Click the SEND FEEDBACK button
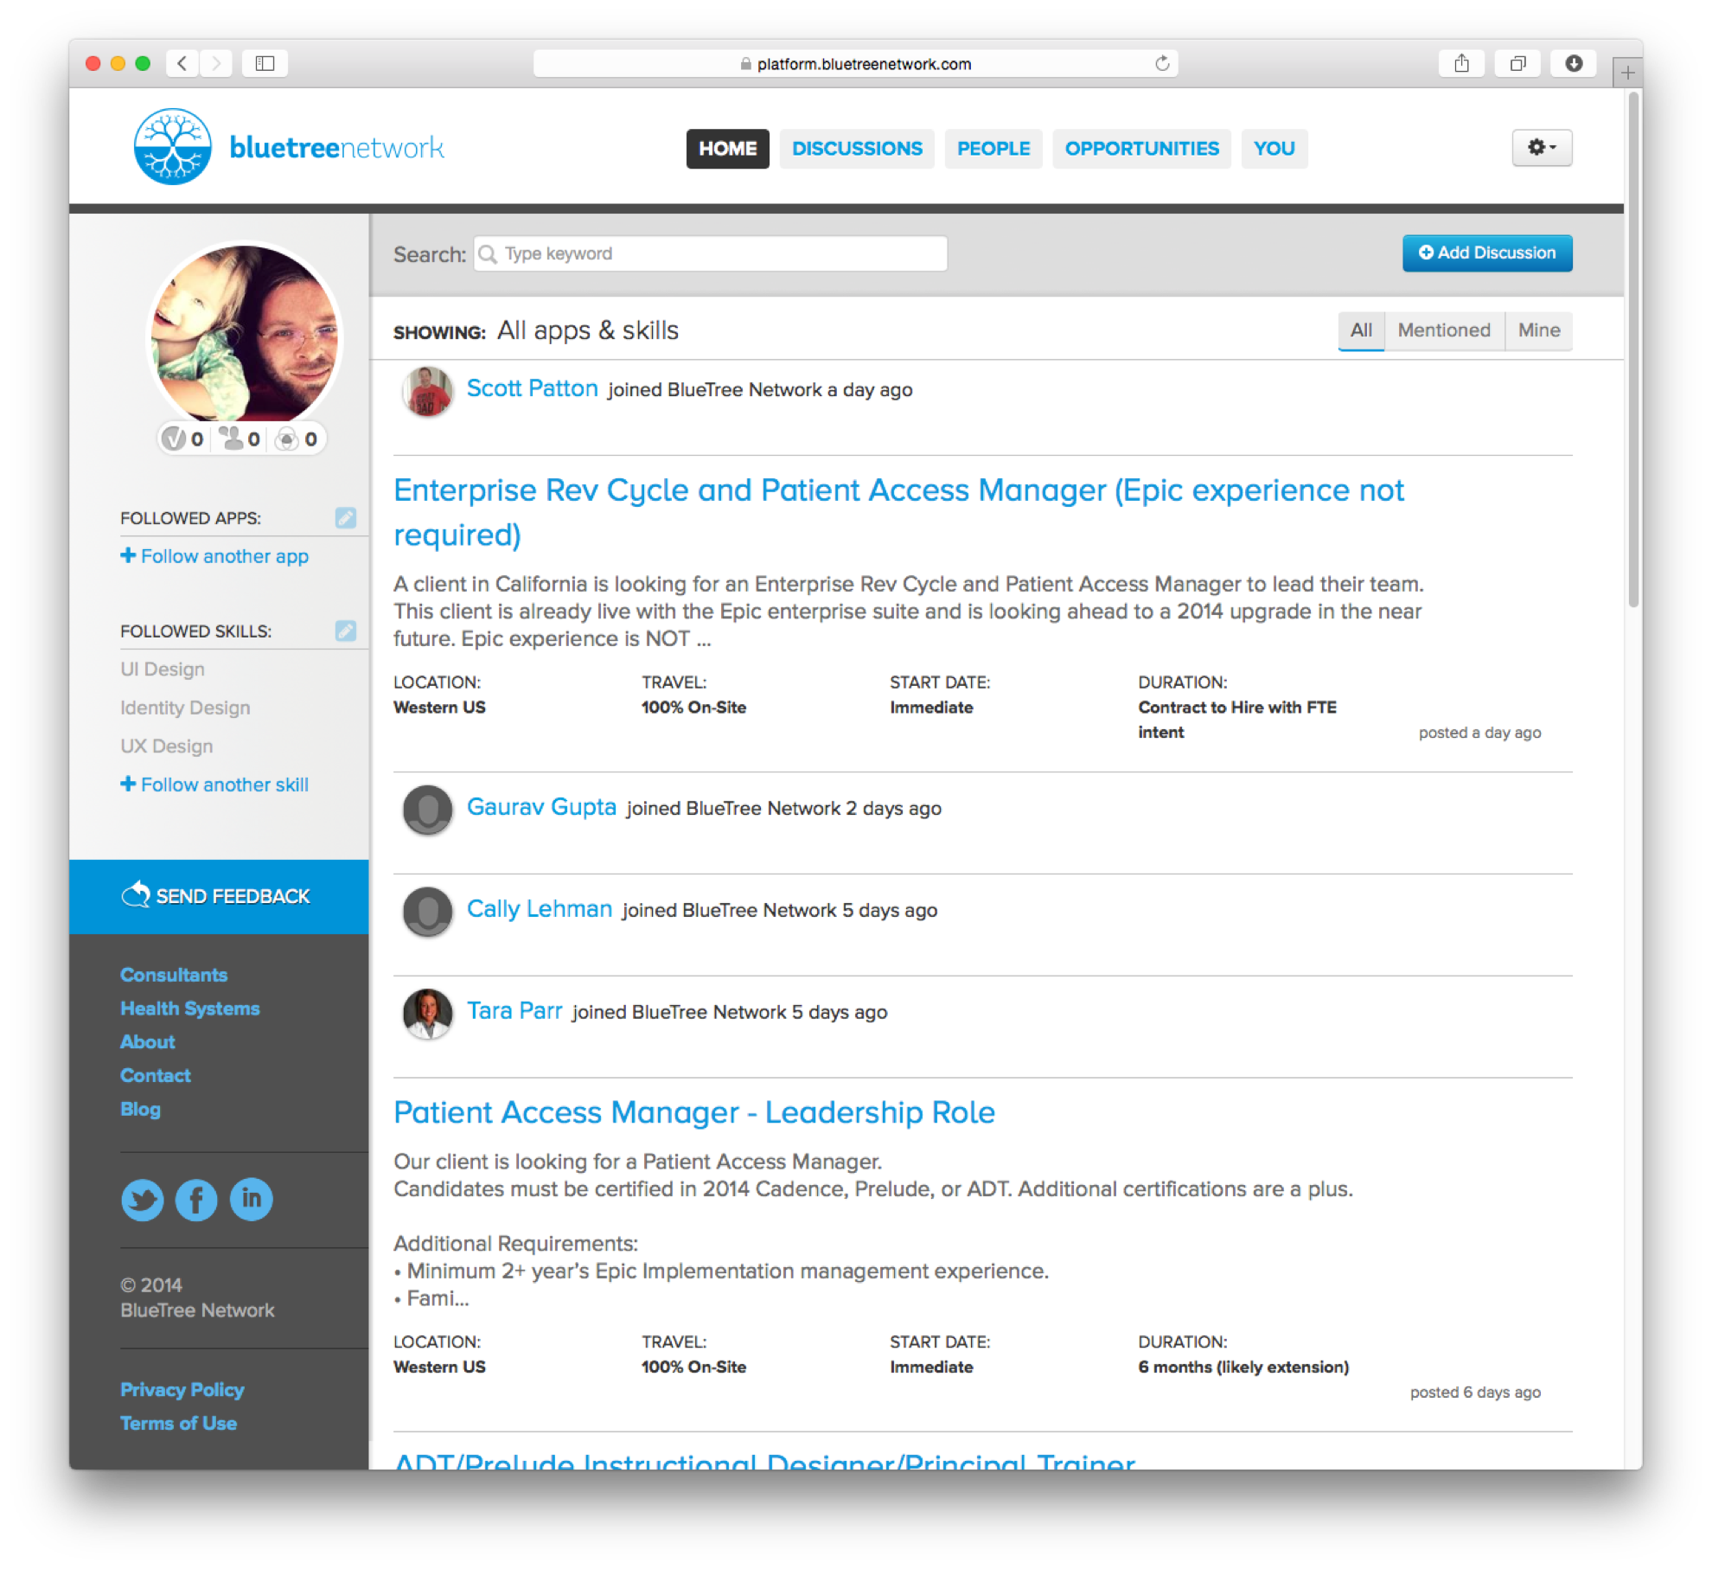 click(219, 896)
